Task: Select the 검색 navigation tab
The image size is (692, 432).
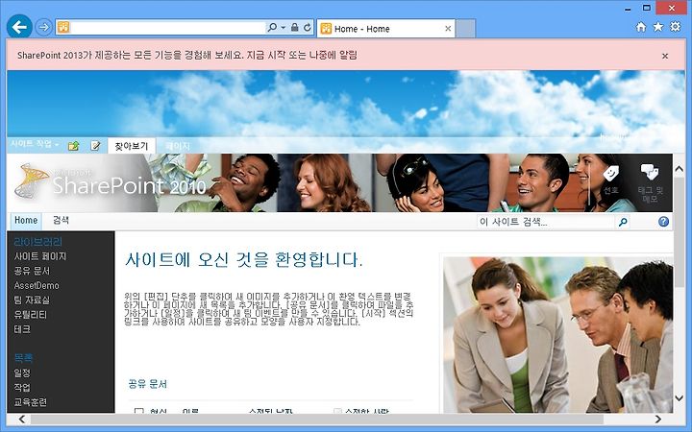Action: 61,220
